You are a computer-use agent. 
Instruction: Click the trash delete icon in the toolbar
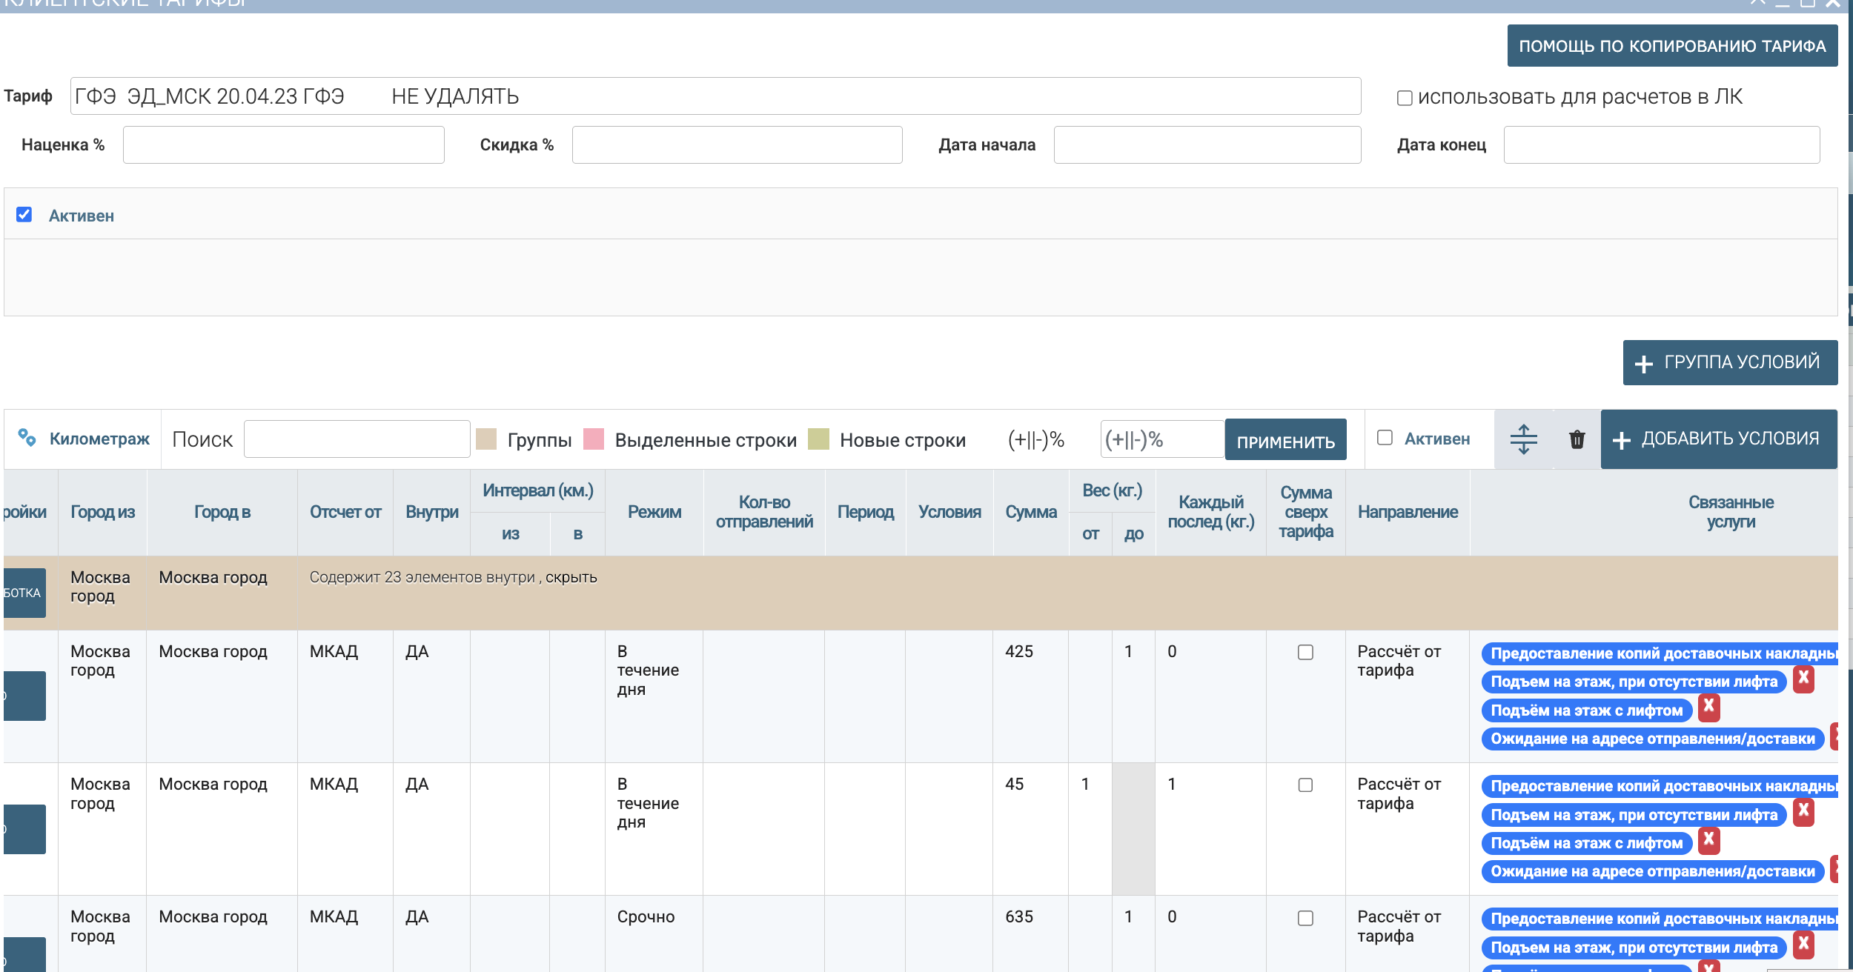[1577, 439]
